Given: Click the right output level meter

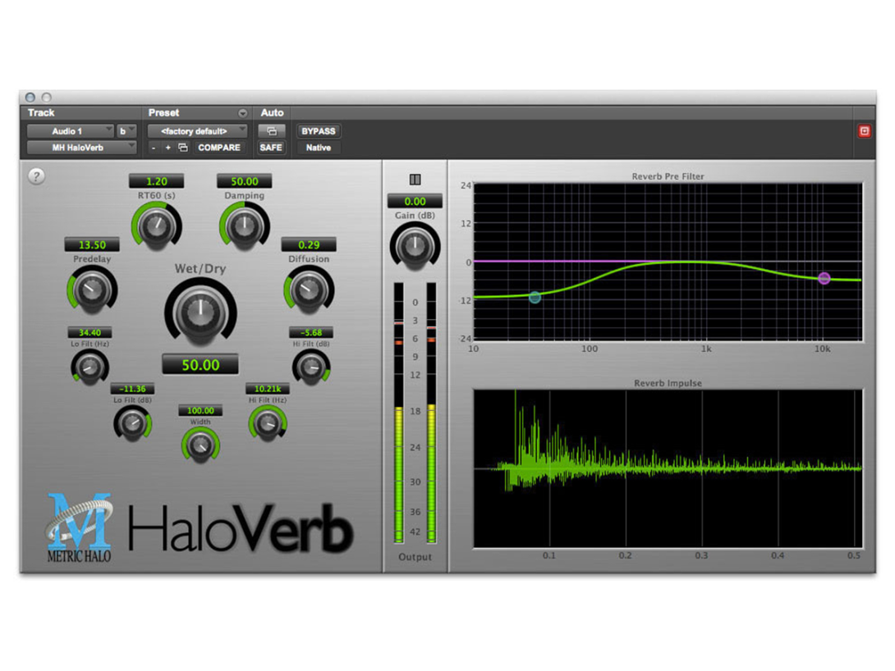Looking at the screenshot, I should click(x=432, y=413).
